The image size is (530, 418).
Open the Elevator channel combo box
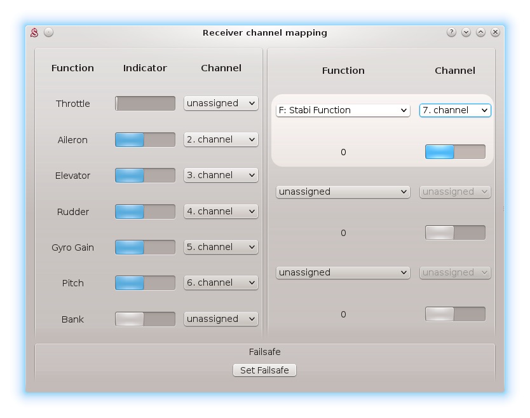point(221,175)
